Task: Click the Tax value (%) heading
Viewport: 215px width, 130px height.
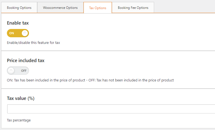Action: 21,99
